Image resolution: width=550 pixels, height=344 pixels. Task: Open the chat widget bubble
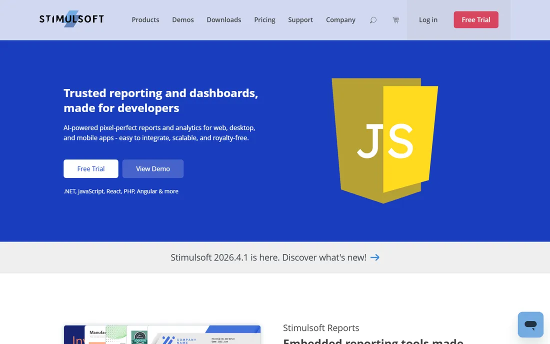(x=530, y=324)
